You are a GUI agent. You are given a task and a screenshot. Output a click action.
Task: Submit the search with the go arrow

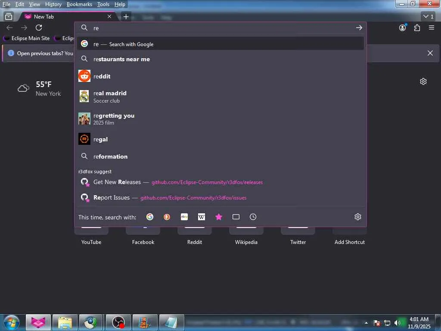coord(359,28)
